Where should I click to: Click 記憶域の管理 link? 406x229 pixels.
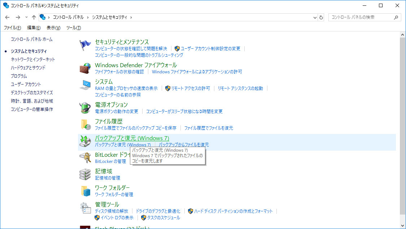[x=108, y=178]
